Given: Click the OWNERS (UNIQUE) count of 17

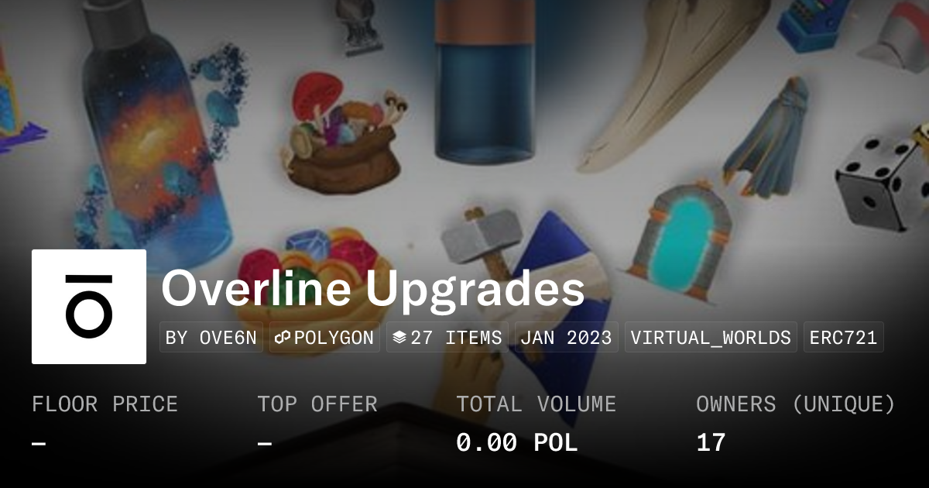Looking at the screenshot, I should pyautogui.click(x=711, y=443).
